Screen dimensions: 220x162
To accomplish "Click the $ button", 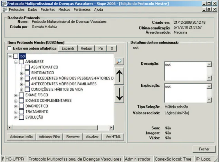I will click(112, 48).
